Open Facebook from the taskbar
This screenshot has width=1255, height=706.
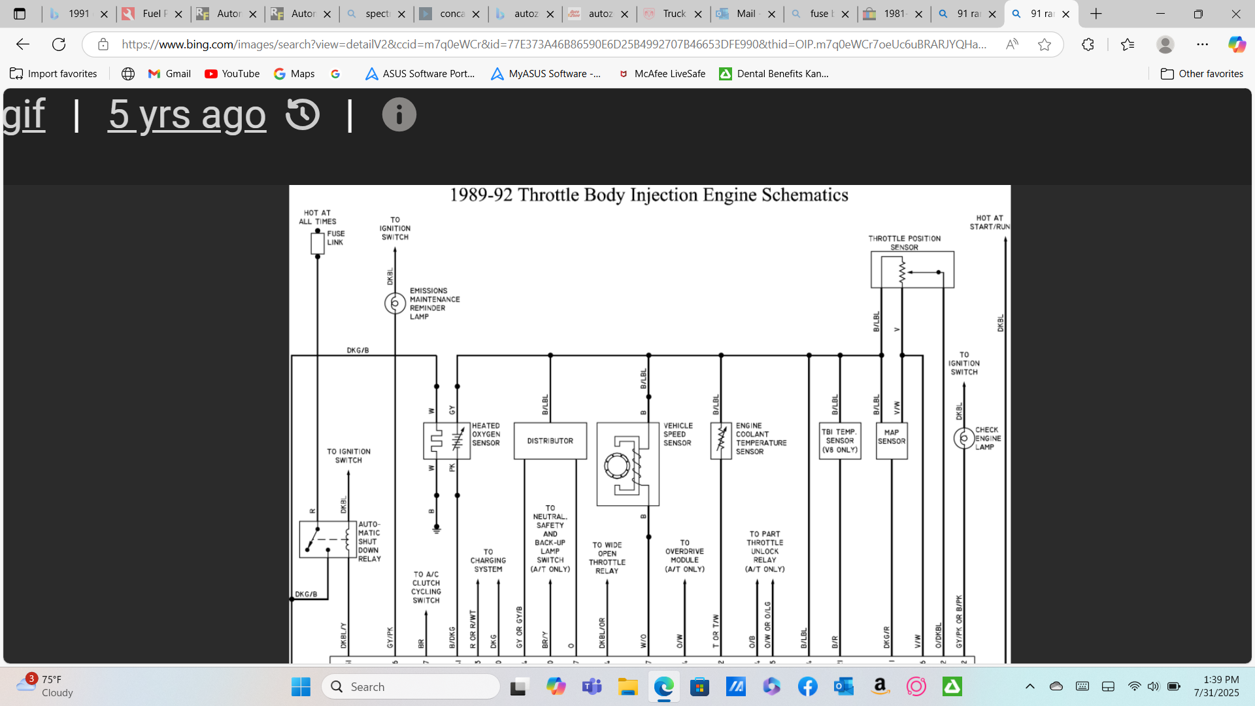(x=807, y=686)
